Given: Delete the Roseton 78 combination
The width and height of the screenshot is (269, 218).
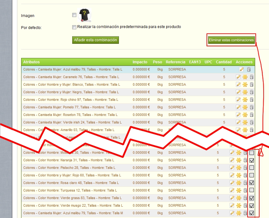Looking at the screenshot, I should 252,115.
